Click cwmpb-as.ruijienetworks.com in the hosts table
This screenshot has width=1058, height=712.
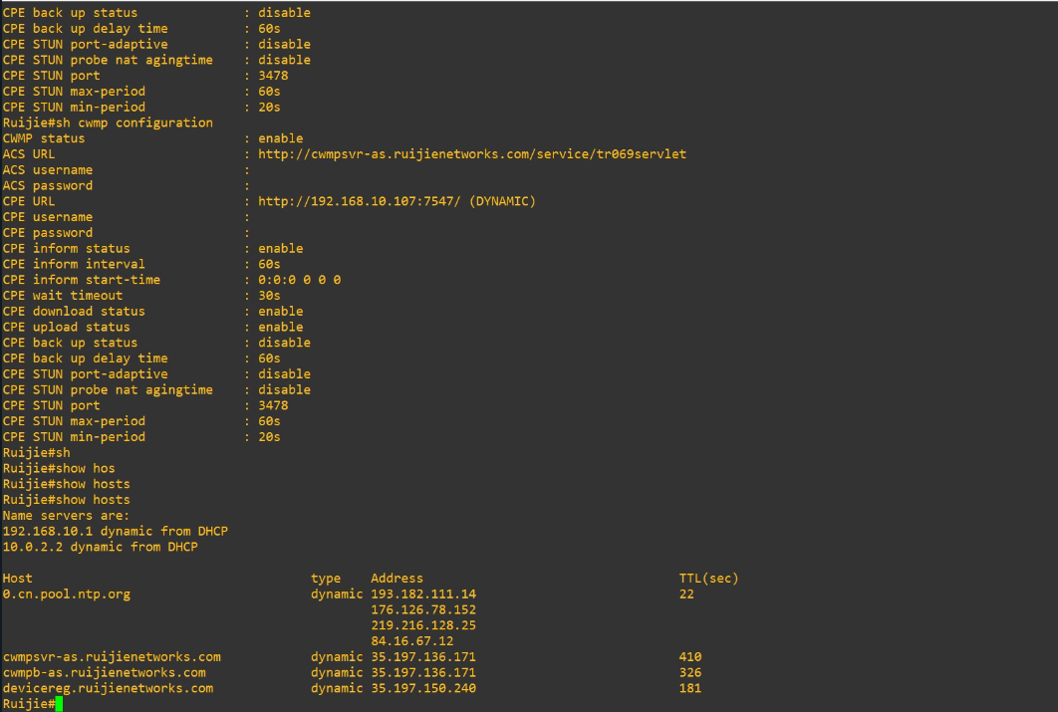click(104, 673)
